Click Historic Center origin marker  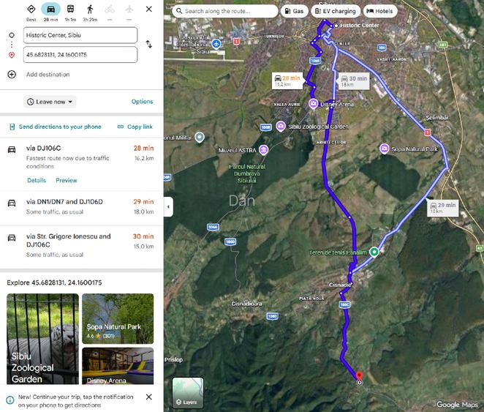point(336,26)
